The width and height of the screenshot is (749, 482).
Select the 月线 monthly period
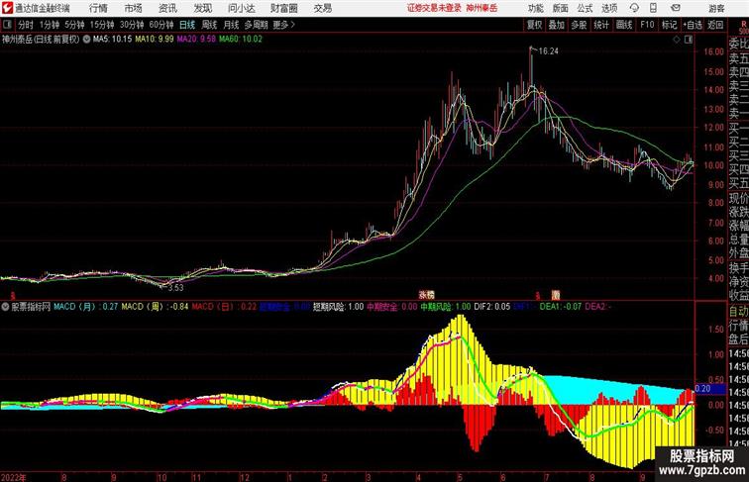tap(231, 25)
